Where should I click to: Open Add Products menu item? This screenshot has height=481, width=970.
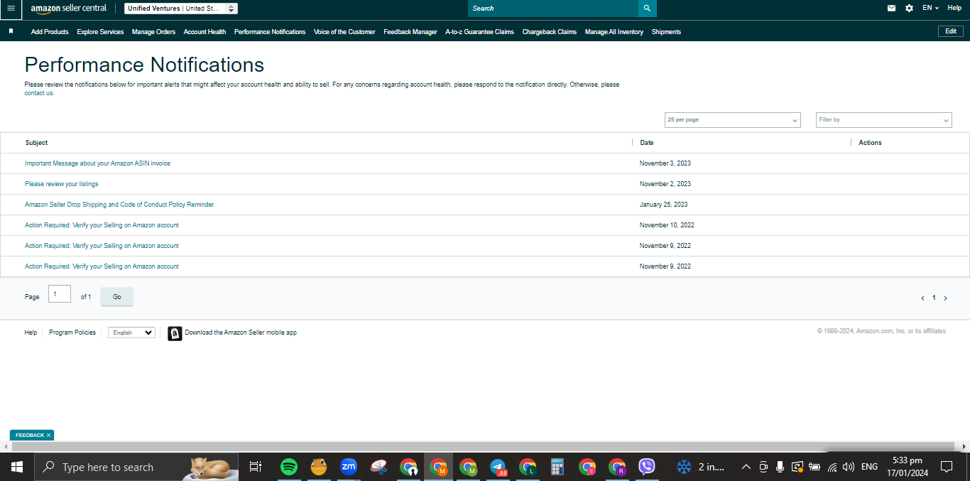50,32
